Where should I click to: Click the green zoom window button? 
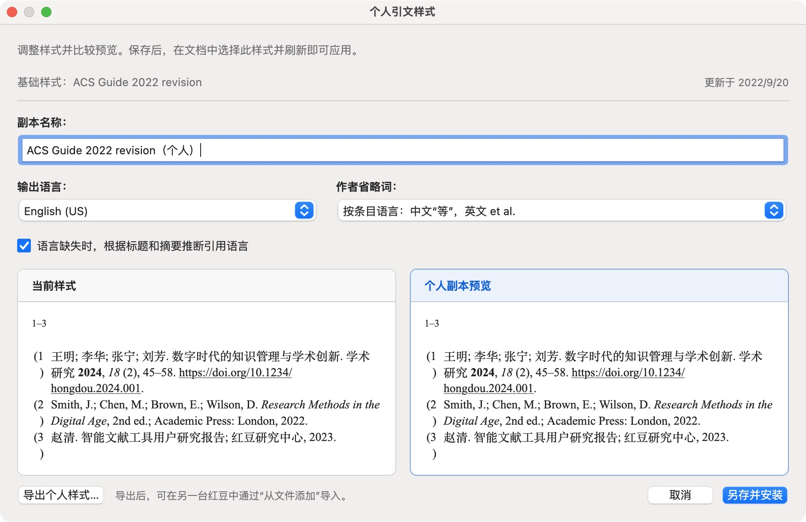pos(46,12)
